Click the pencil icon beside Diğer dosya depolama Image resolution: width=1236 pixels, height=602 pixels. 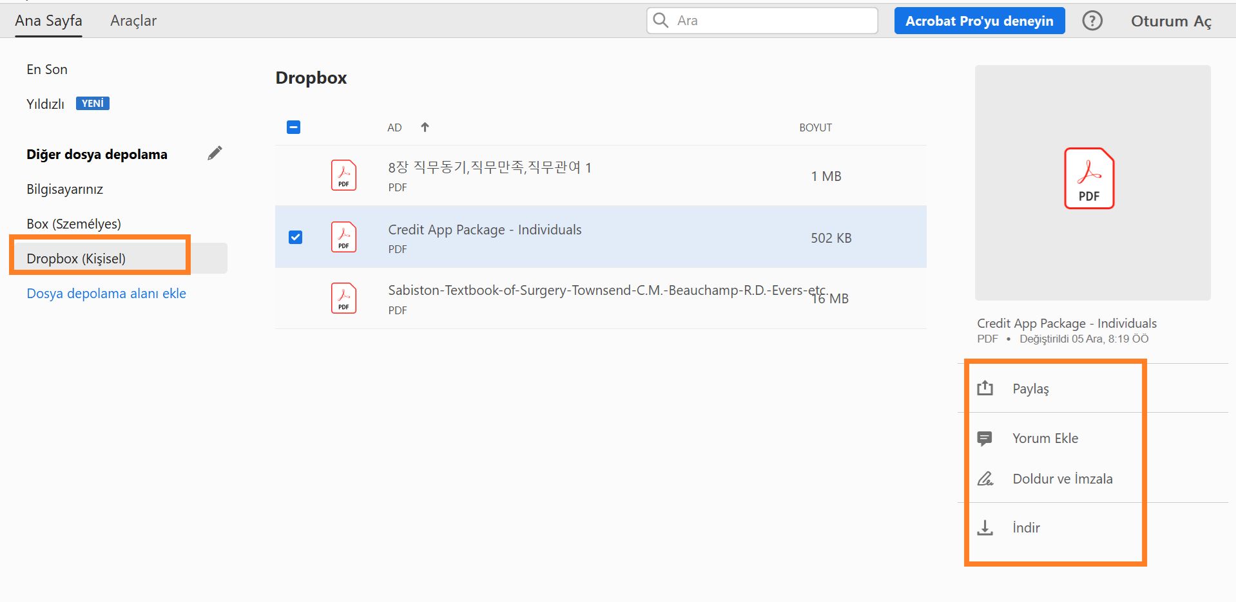click(215, 153)
